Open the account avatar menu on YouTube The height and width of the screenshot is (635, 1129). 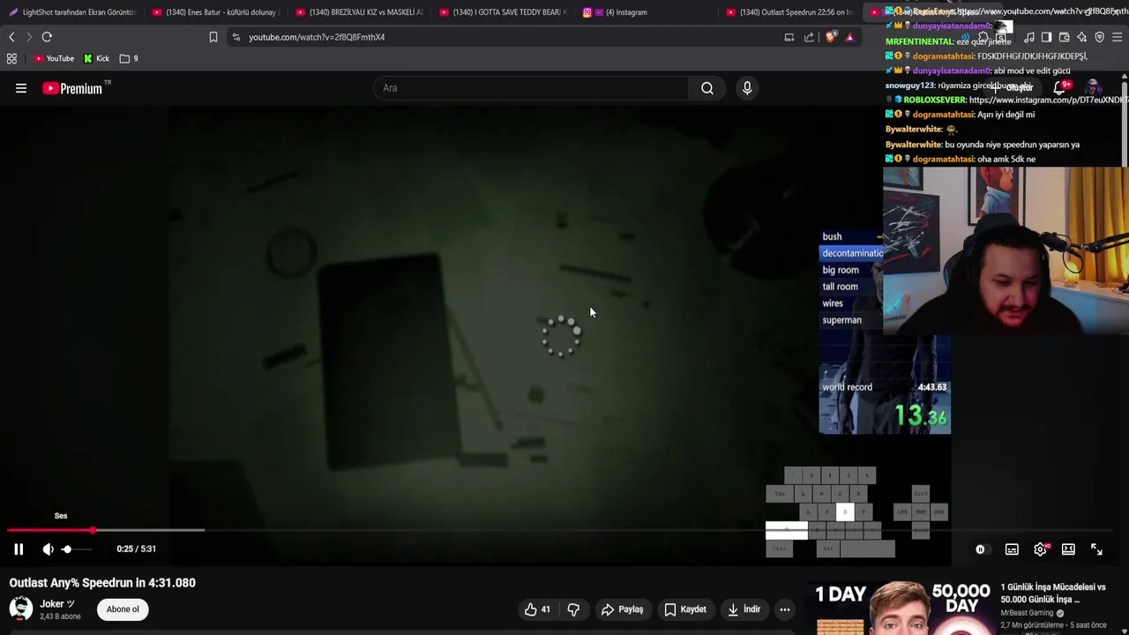[x=1093, y=87]
